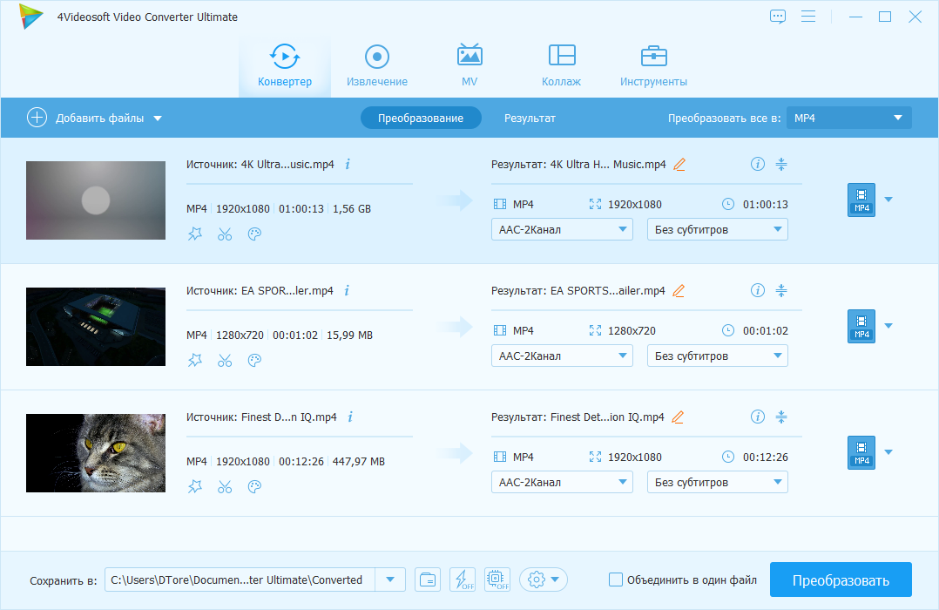This screenshot has height=610, width=939.
Task: Open the gear settings dropdown
Action: 544,579
